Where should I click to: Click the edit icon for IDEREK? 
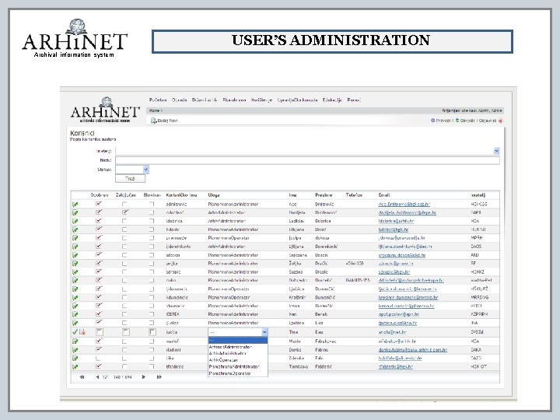click(75, 314)
